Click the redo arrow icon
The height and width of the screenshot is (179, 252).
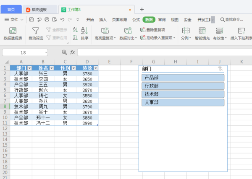[70, 20]
